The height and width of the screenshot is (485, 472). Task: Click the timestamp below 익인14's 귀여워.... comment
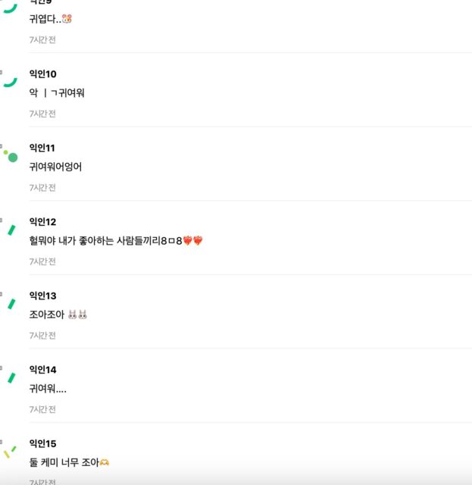click(42, 409)
